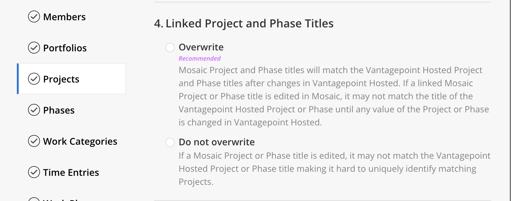Select the Overwrite radio button
Viewport: 511px width, 201px height.
(170, 48)
